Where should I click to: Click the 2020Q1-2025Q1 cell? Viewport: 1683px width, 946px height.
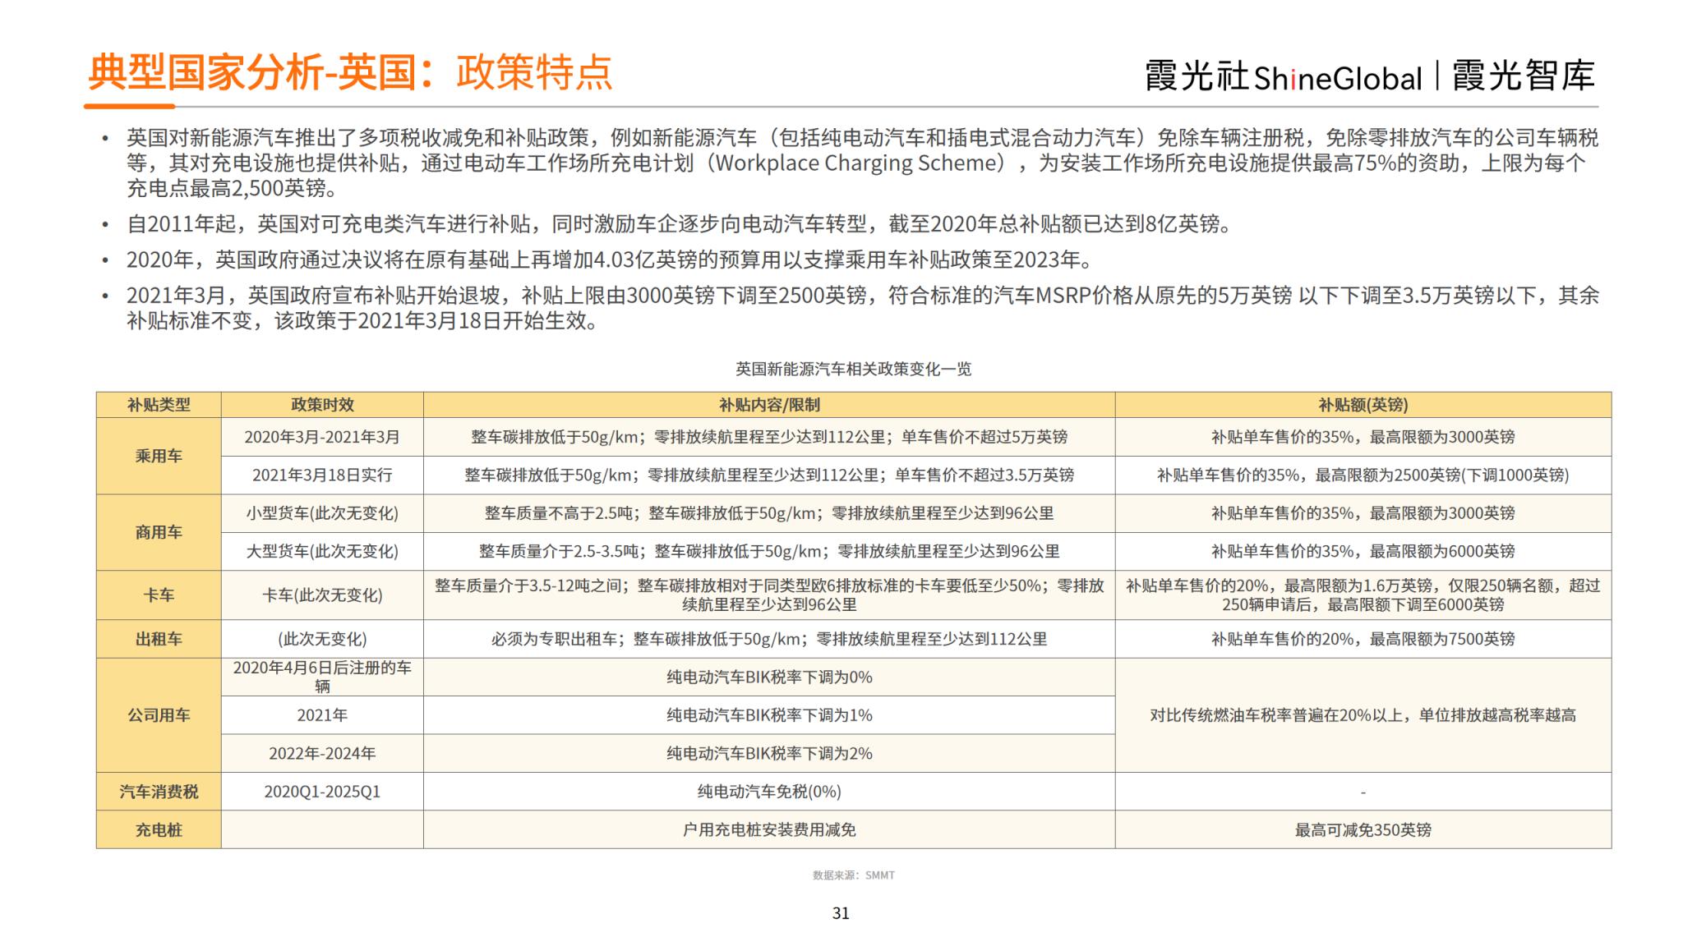[322, 792]
